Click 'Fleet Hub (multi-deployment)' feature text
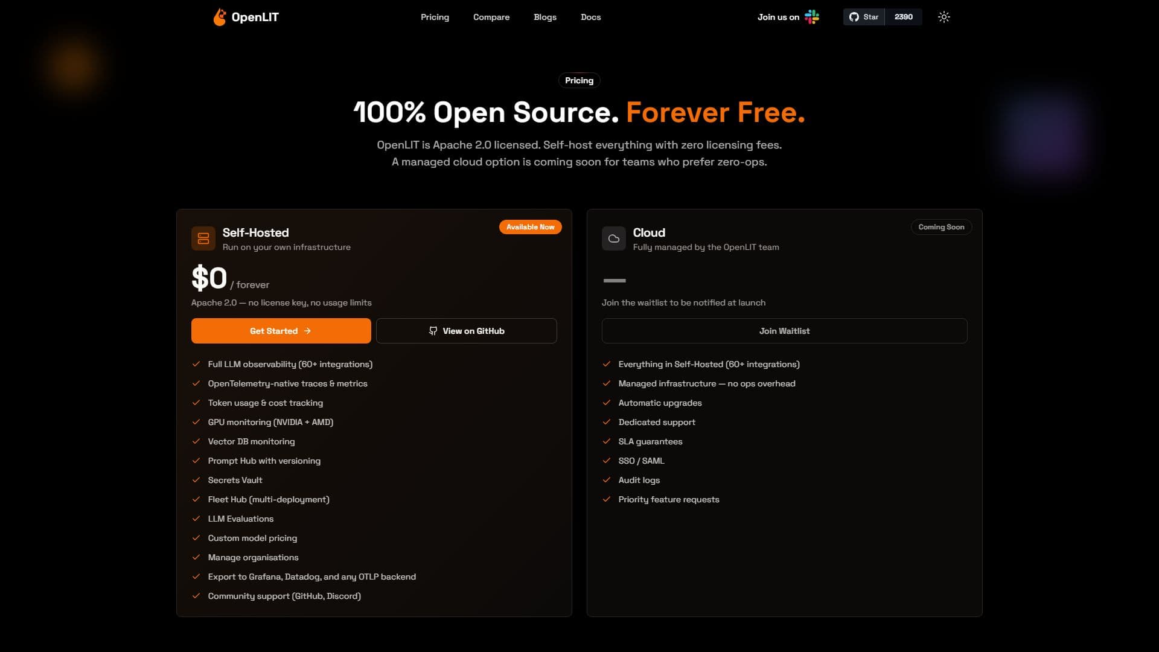The height and width of the screenshot is (652, 1159). click(x=269, y=499)
